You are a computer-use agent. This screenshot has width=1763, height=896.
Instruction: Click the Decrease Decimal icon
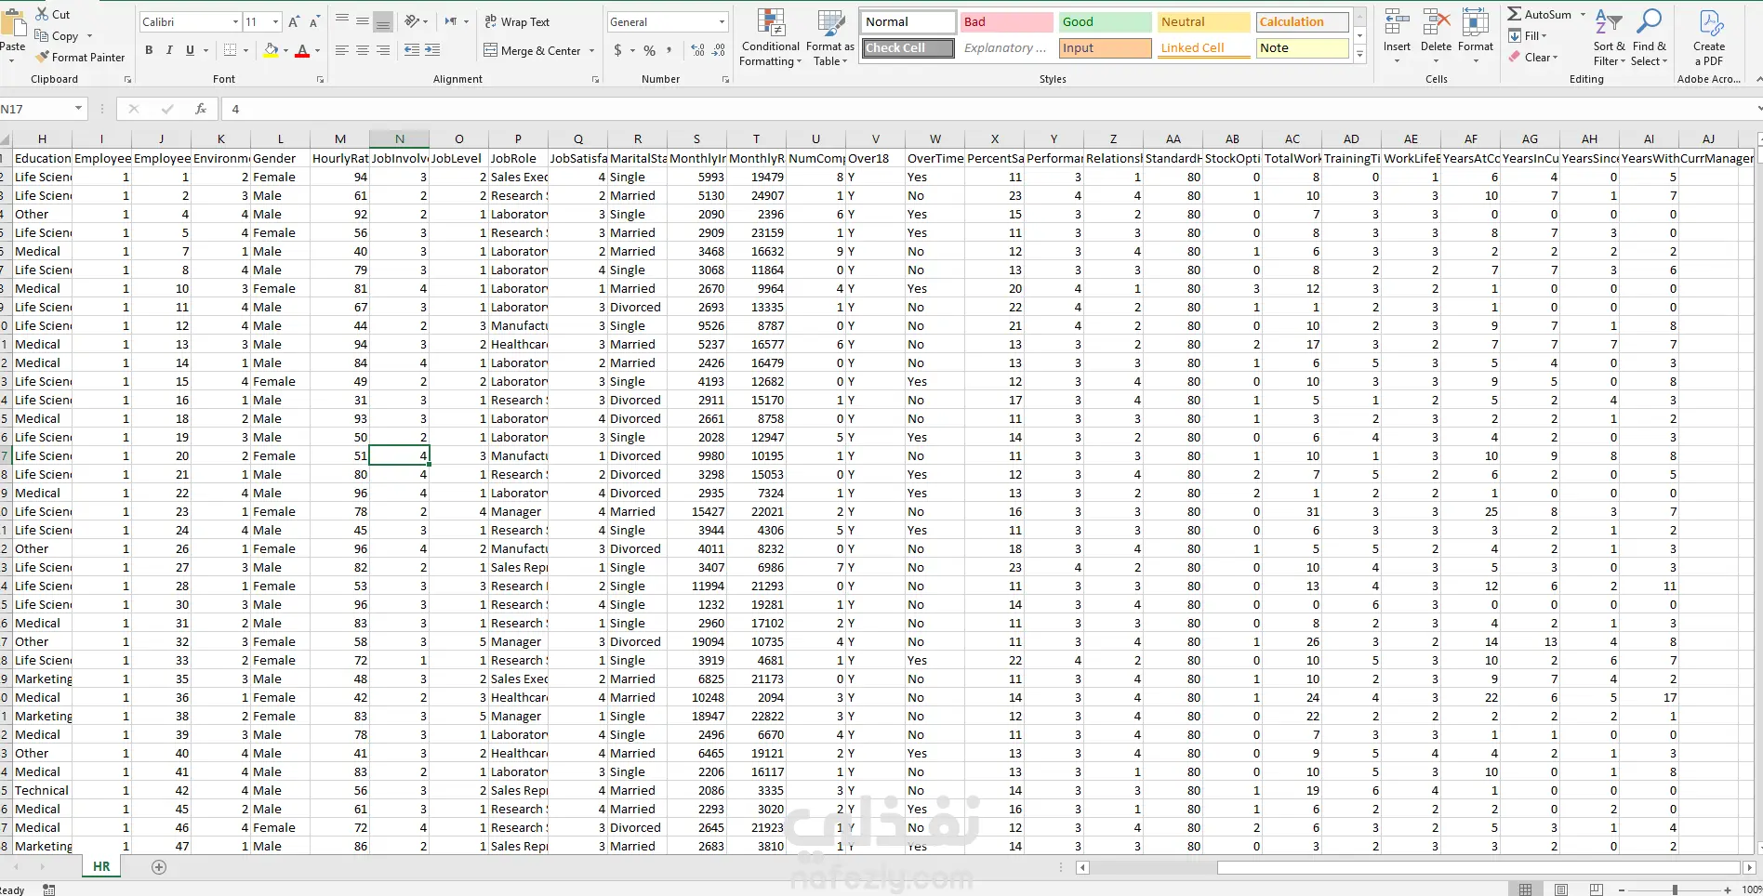[x=719, y=50]
